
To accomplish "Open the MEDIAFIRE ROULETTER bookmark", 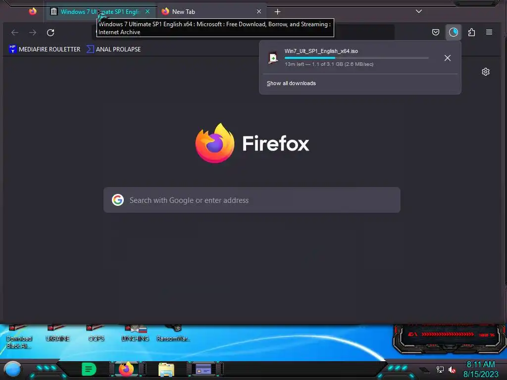I will [x=45, y=49].
